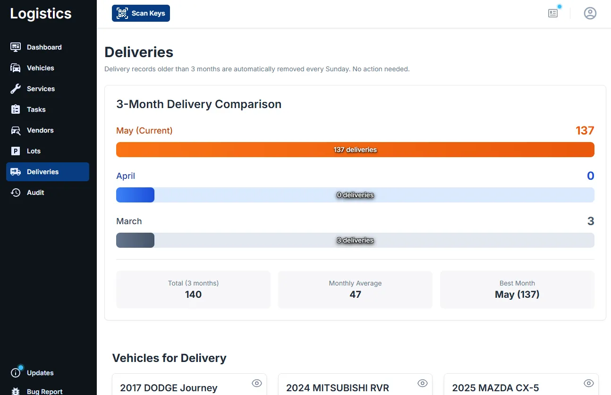Click the Bug Report bug icon
Viewport: 611px width, 395px height.
pos(16,391)
